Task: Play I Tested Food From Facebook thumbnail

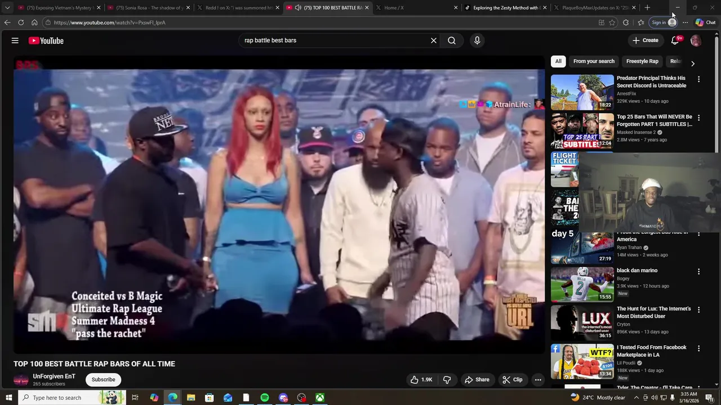Action: (x=582, y=362)
